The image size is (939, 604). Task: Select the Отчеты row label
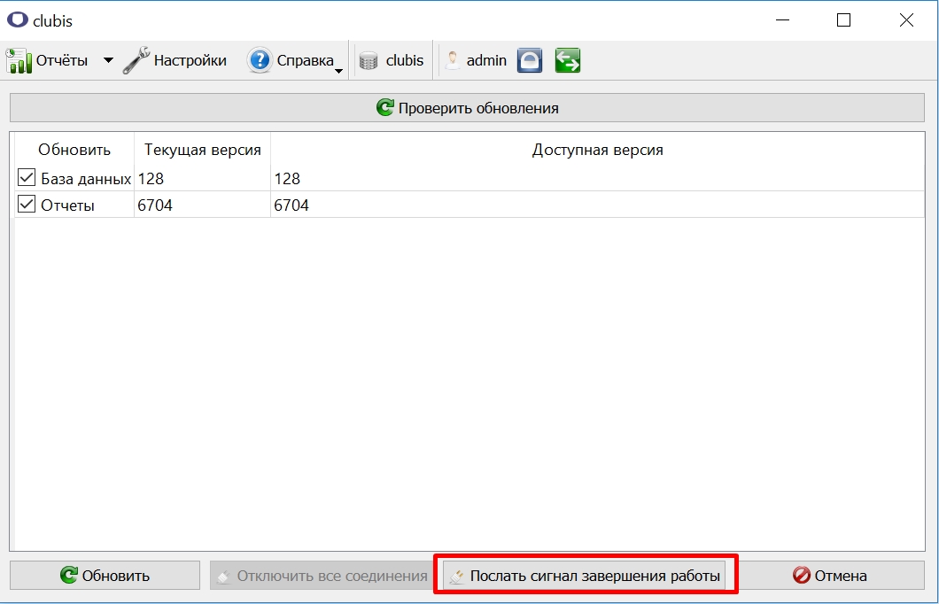point(67,205)
